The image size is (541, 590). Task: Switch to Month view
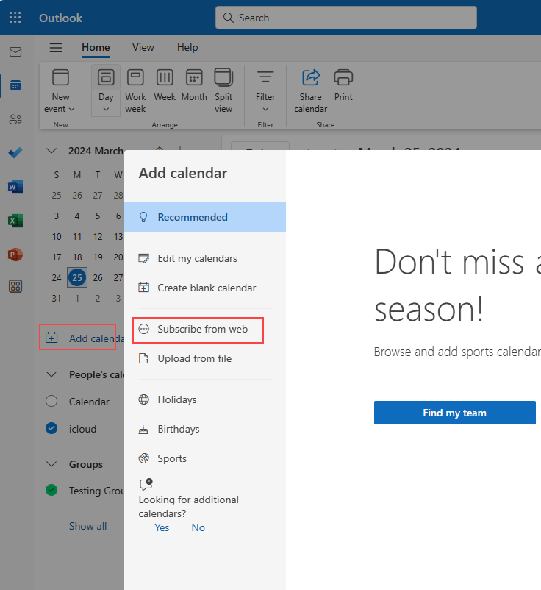point(194,85)
